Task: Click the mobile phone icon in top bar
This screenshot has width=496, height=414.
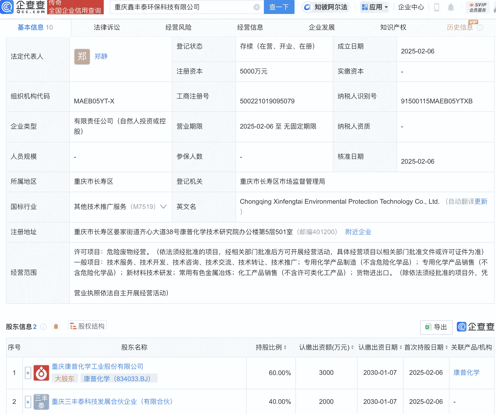Action: (437, 7)
